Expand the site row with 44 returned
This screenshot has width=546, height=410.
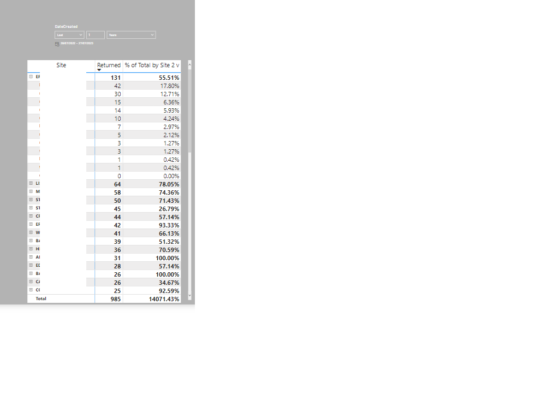(x=31, y=216)
